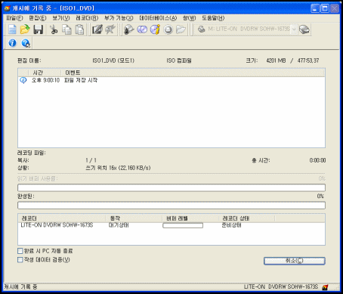Open the 부가 기능(X) menu
343x294 pixels.
[119, 18]
